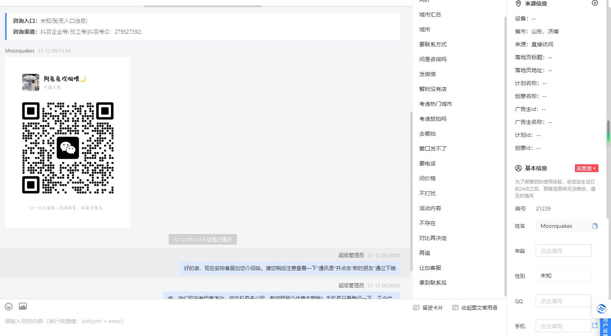
Task: Select the quick phrase 活动内容
Action: tap(430, 208)
